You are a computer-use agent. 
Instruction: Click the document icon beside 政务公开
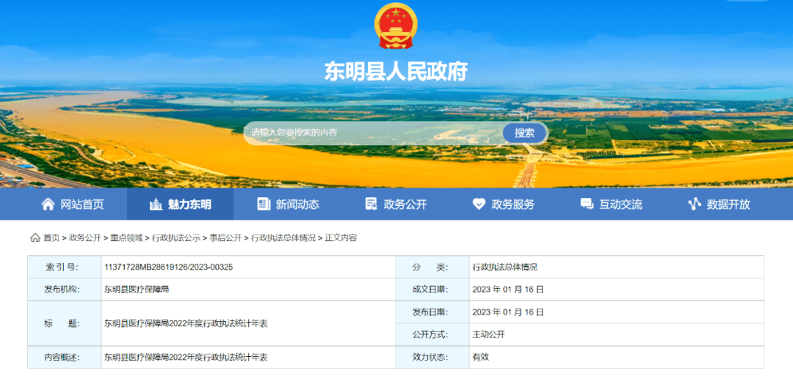[x=372, y=204]
